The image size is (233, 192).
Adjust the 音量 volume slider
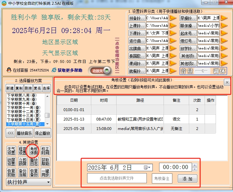203,71
